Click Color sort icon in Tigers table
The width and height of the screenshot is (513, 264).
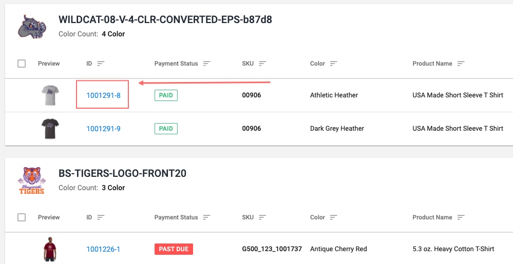[x=334, y=217]
